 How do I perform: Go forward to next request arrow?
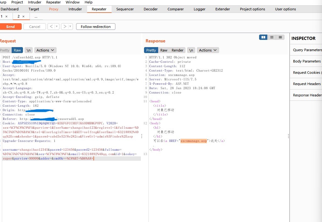[x=65, y=26]
